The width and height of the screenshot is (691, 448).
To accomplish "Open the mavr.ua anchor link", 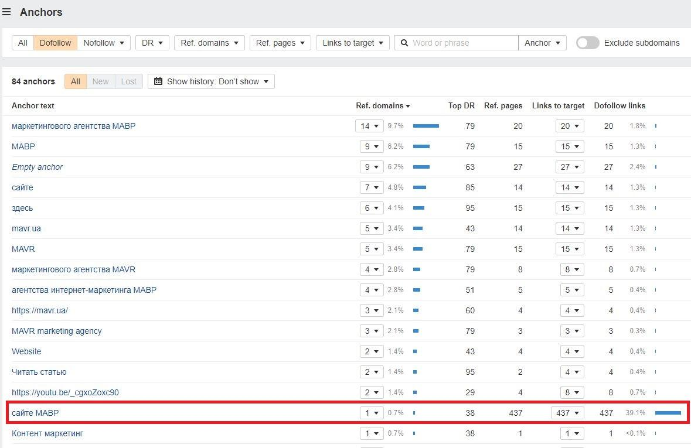I will pos(26,228).
